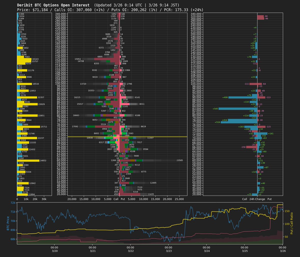Click the '+545' change label at strike 83,000
The height and width of the screenshot is (257, 300).
click(x=215, y=109)
